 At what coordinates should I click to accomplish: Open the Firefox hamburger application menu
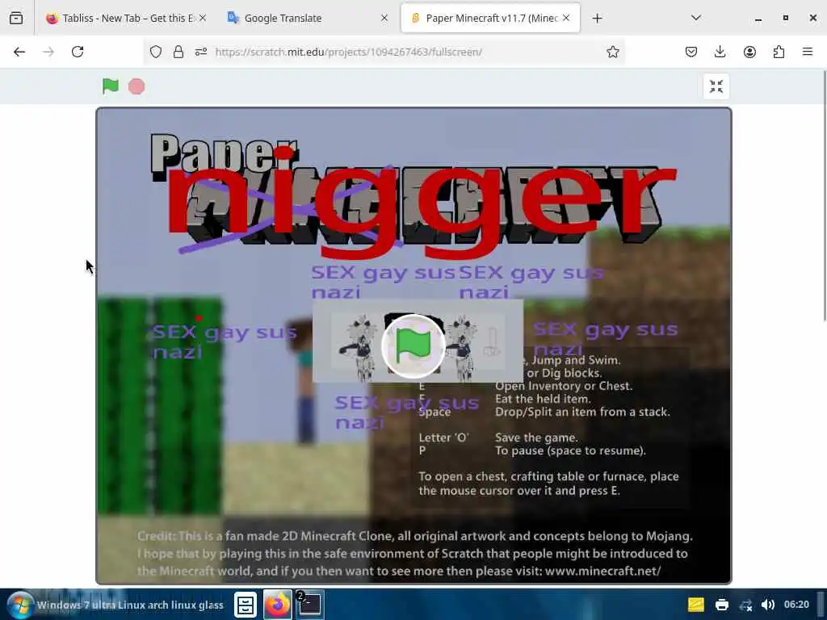click(808, 52)
